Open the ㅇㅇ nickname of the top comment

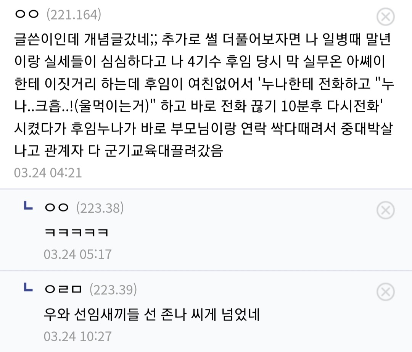[x=27, y=15]
